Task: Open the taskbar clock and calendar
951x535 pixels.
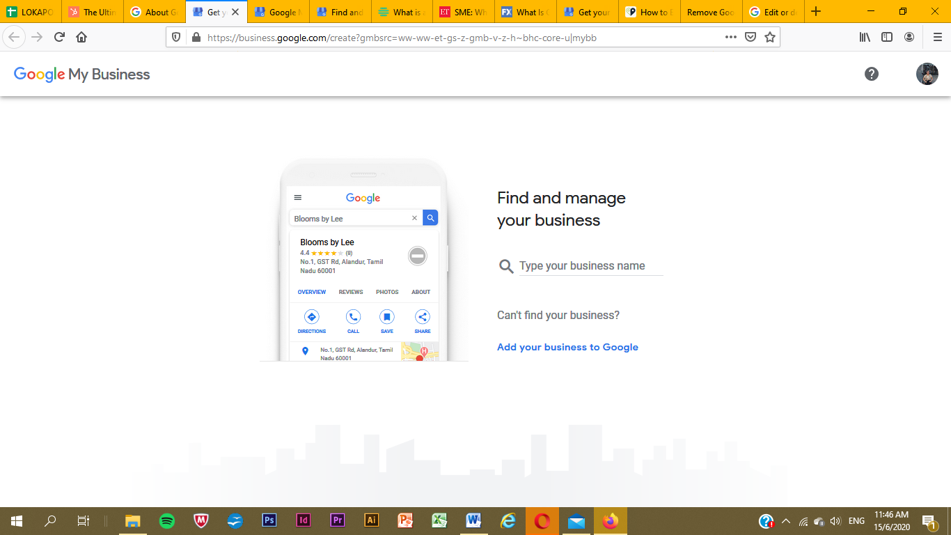Action: (892, 521)
